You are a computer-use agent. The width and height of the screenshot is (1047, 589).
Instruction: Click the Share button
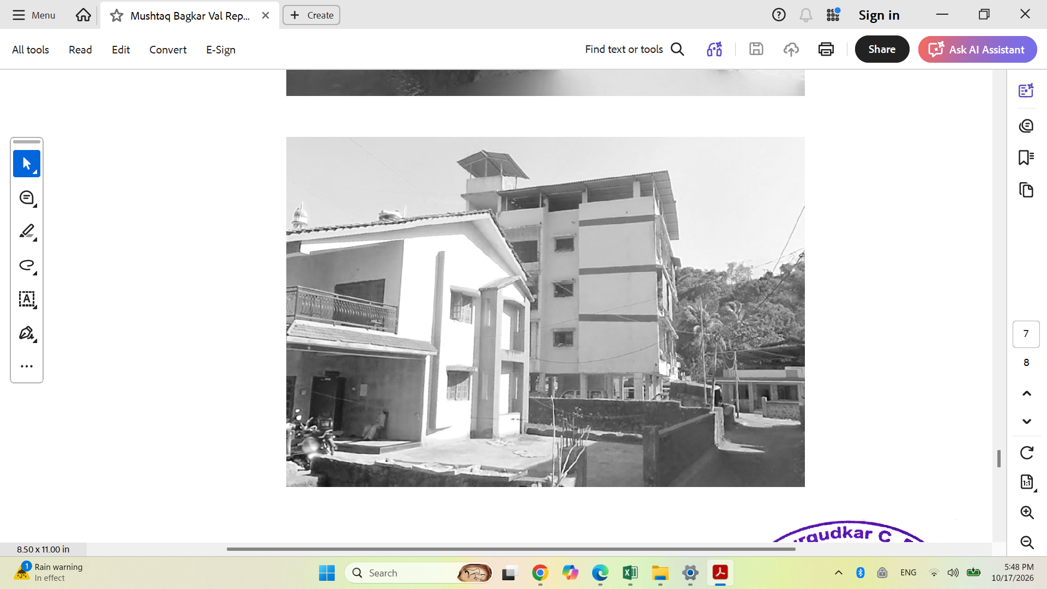(x=882, y=50)
